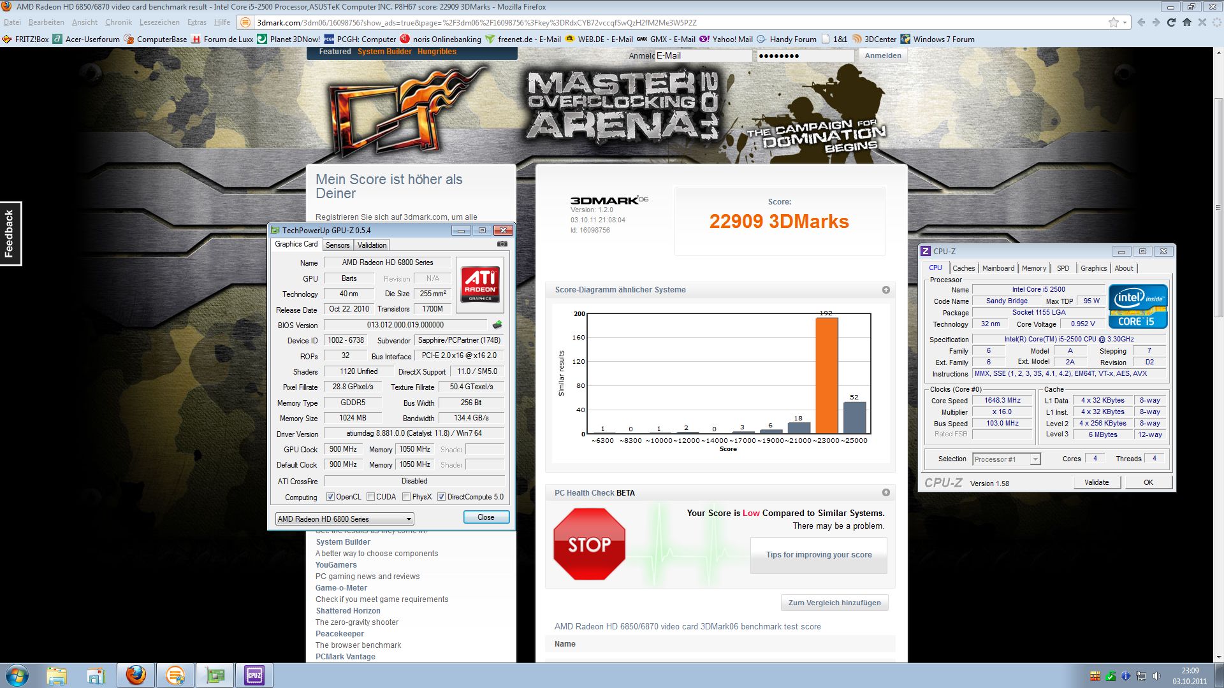Open the Shattered Horizon link
This screenshot has width=1224, height=688.
[348, 611]
